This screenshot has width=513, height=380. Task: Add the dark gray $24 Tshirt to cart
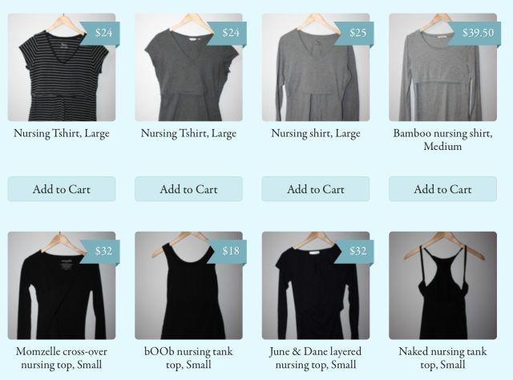pos(189,189)
